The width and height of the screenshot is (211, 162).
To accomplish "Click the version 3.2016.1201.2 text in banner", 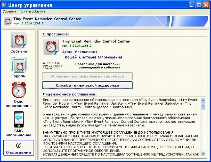I will pos(29,23).
